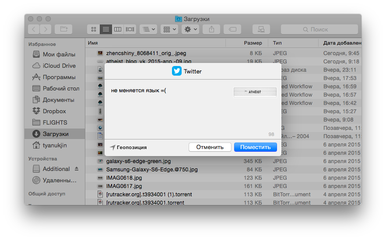The image size is (386, 240).
Task: Switch to column view
Action: click(118, 29)
